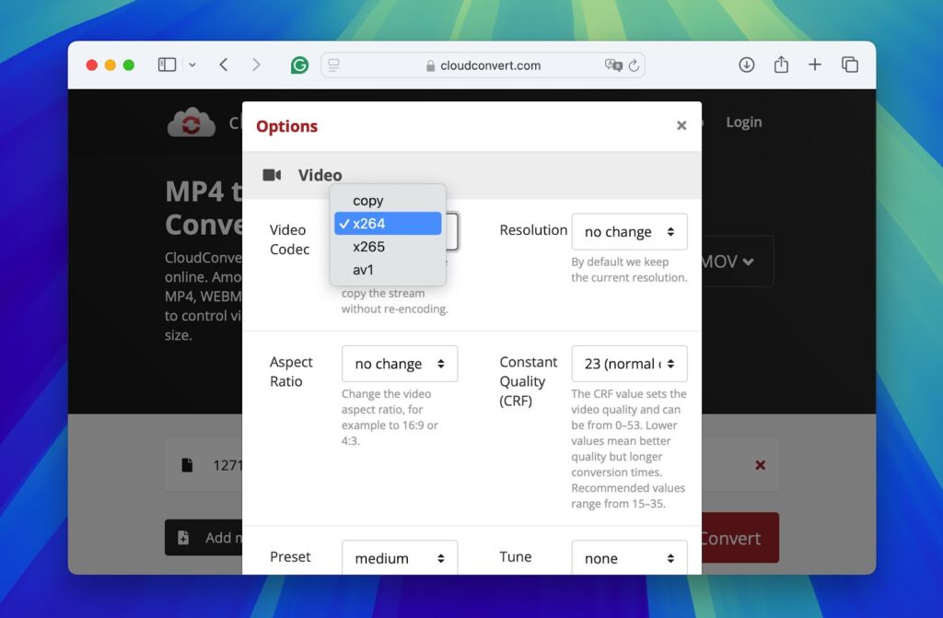Click the Video Codec label
943x618 pixels.
coord(289,239)
